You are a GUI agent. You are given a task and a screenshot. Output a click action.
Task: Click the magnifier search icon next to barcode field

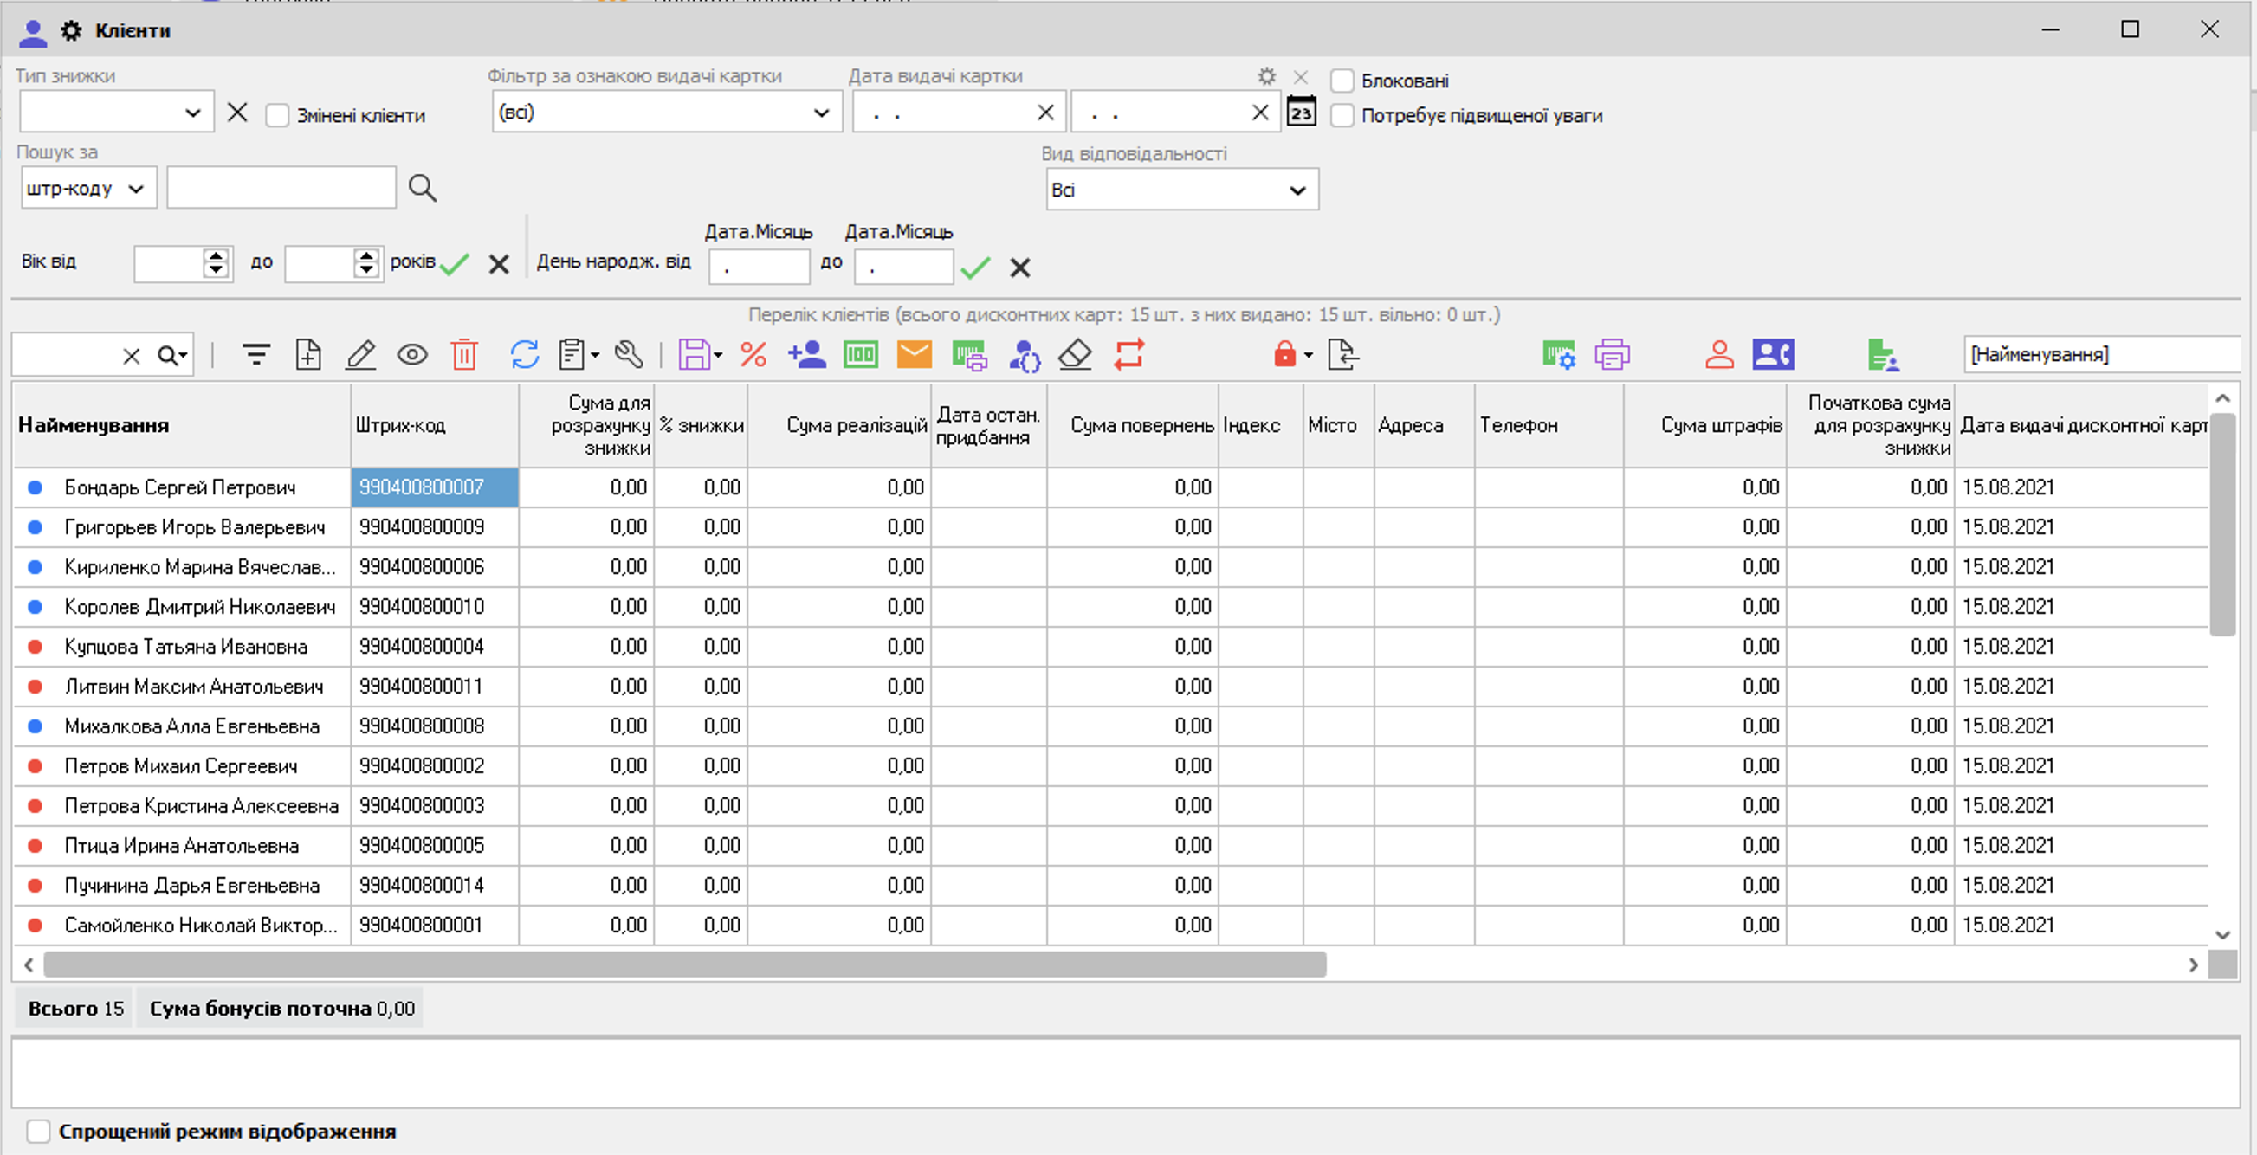point(423,187)
